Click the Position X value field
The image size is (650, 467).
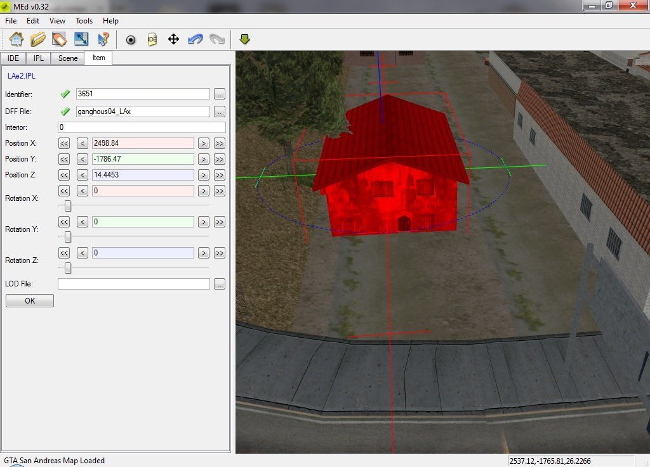click(143, 143)
